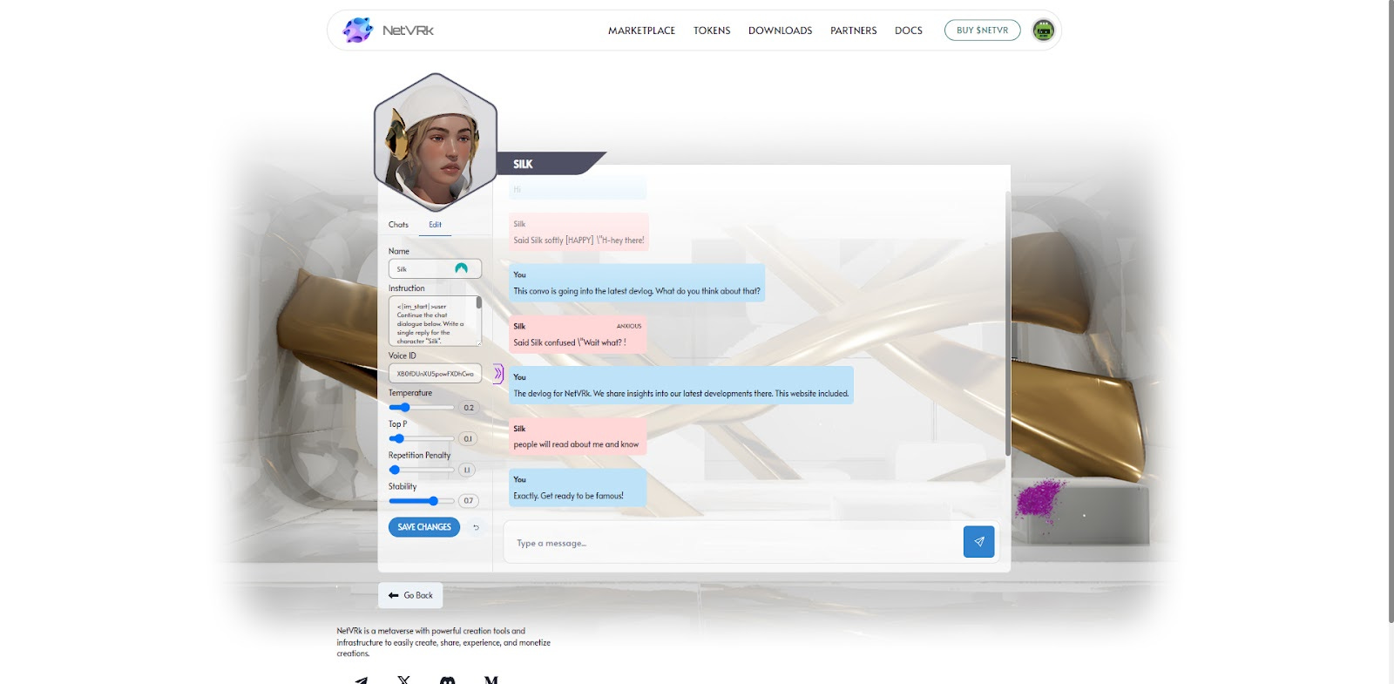Click the NetVRk metaverse description text

pos(443,642)
